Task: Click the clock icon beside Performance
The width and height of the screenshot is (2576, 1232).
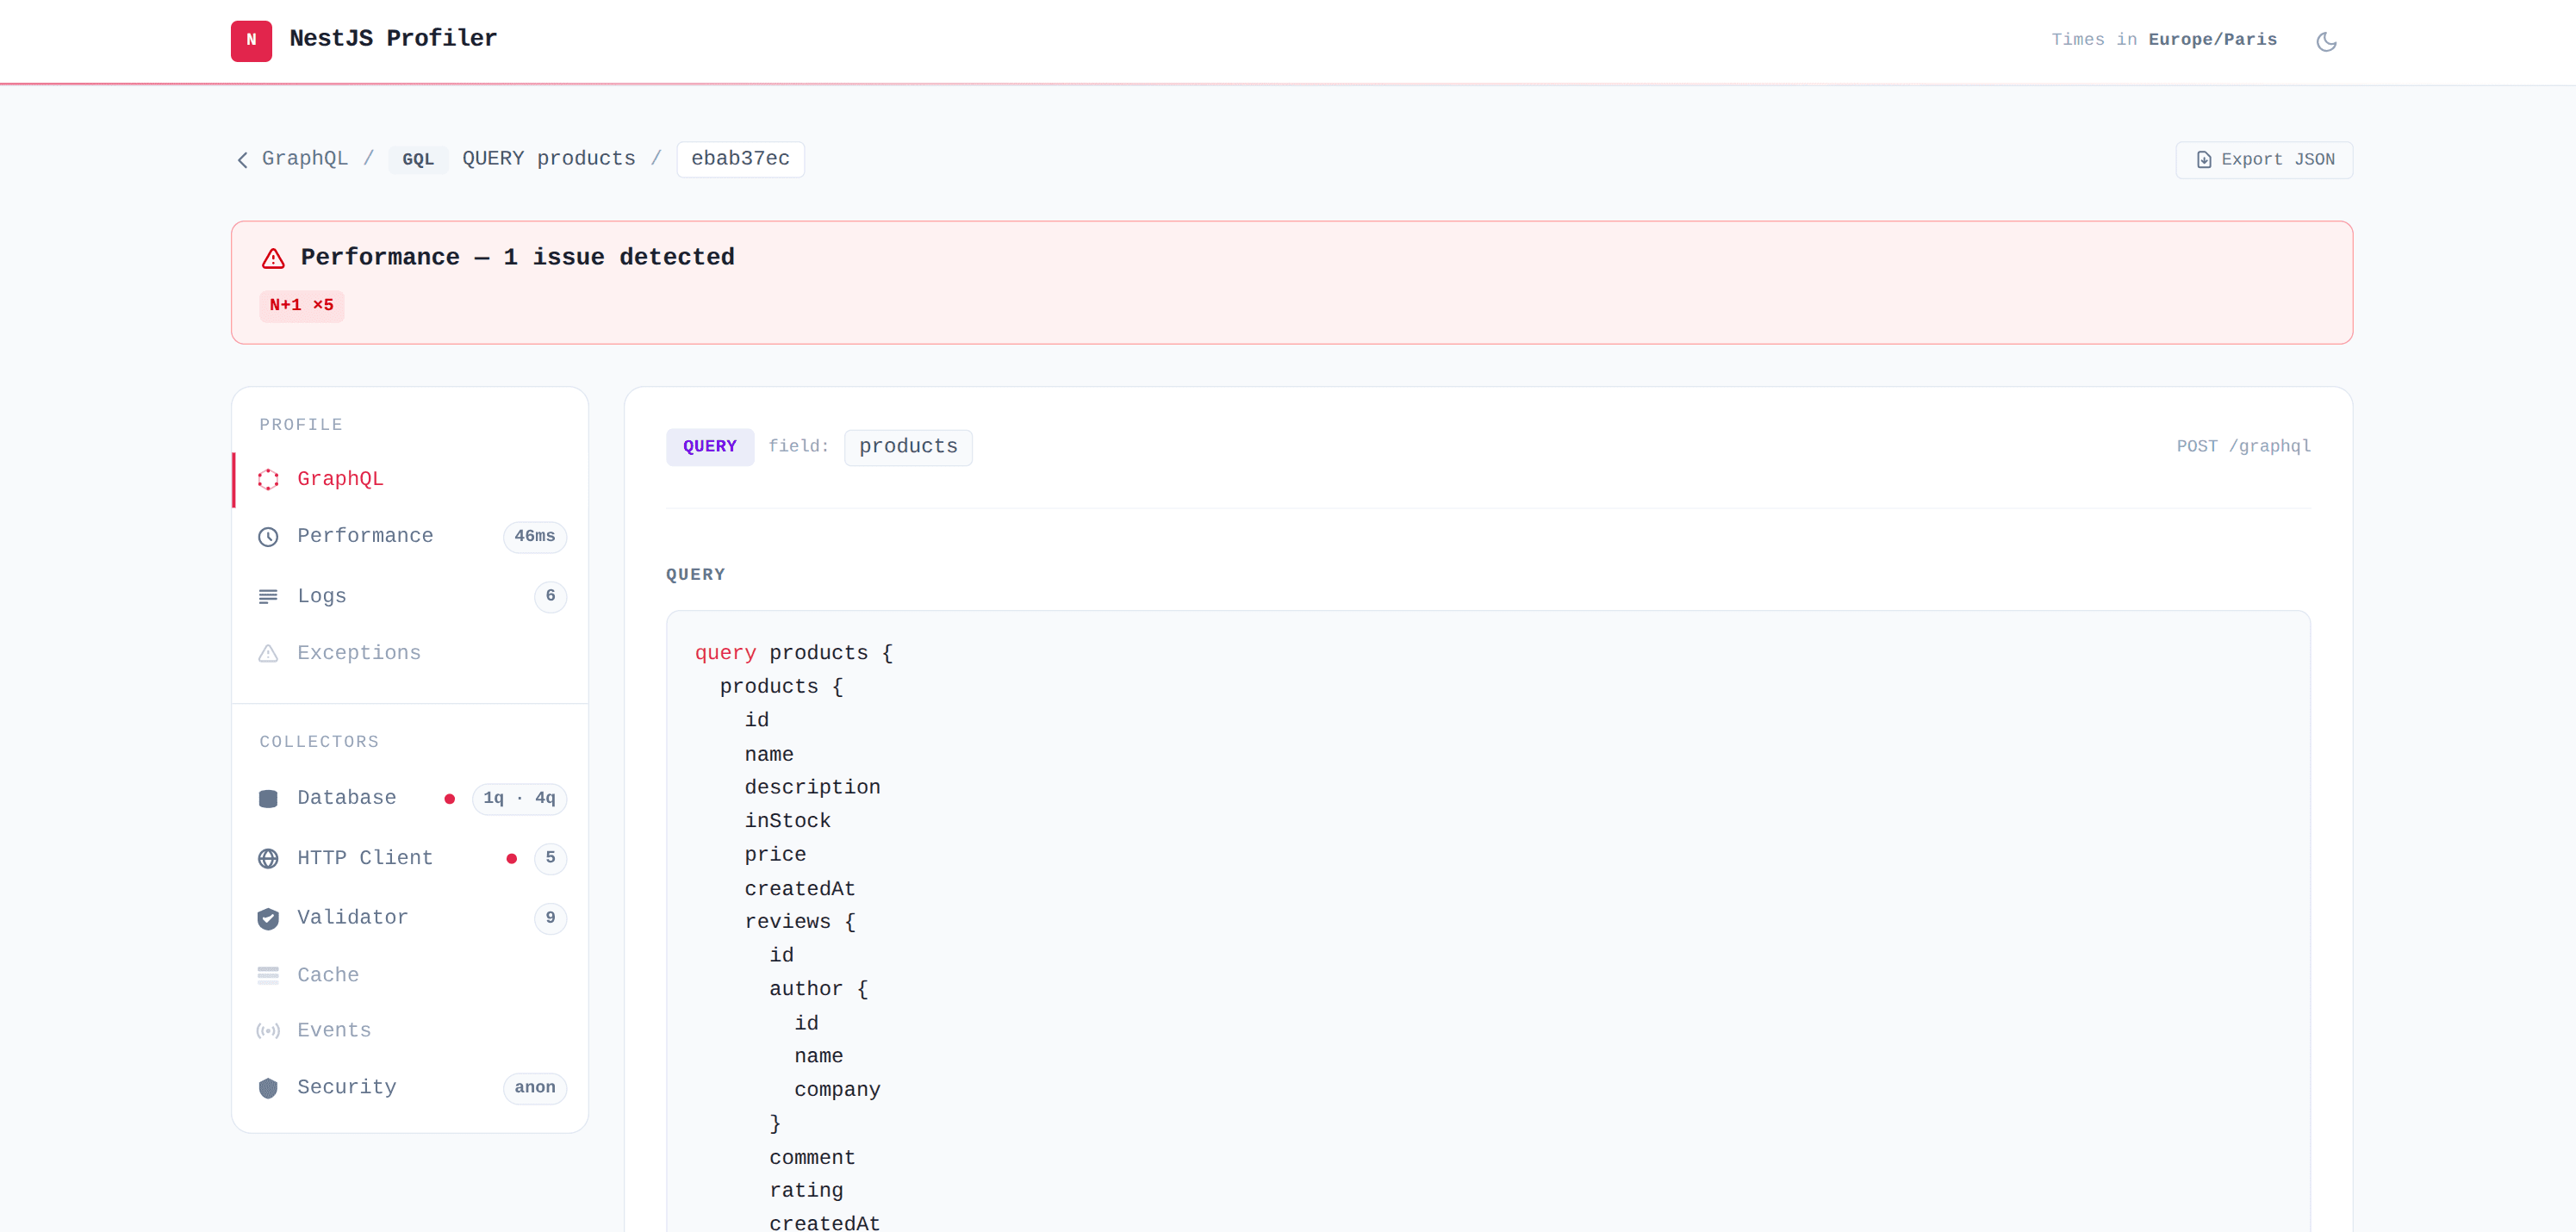Action: coord(268,537)
